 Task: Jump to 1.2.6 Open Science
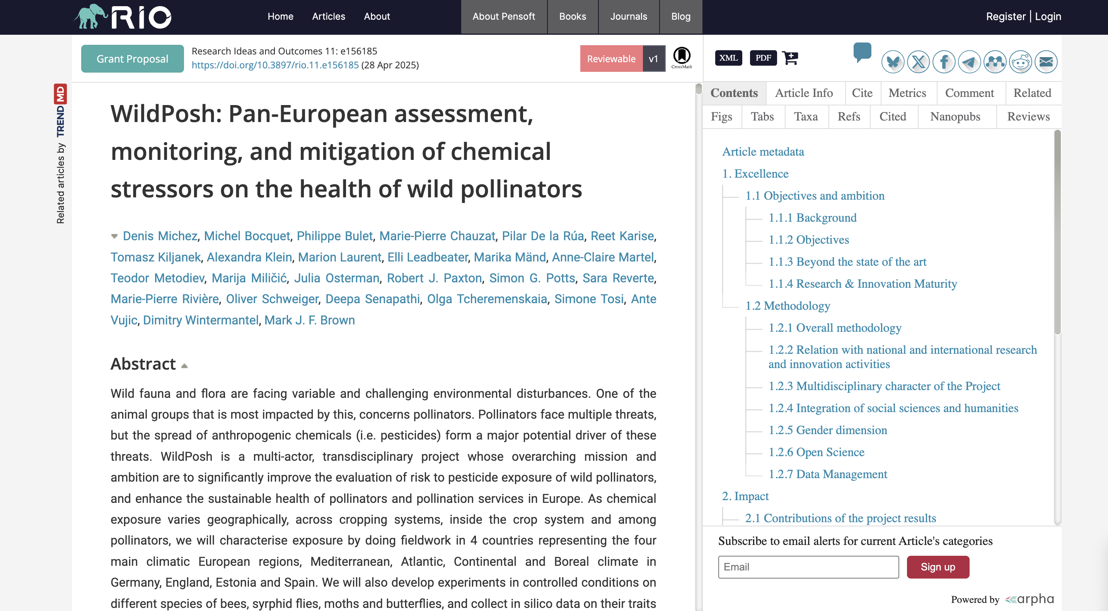816,452
